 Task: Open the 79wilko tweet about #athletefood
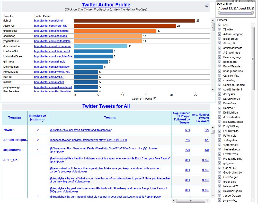(81, 130)
